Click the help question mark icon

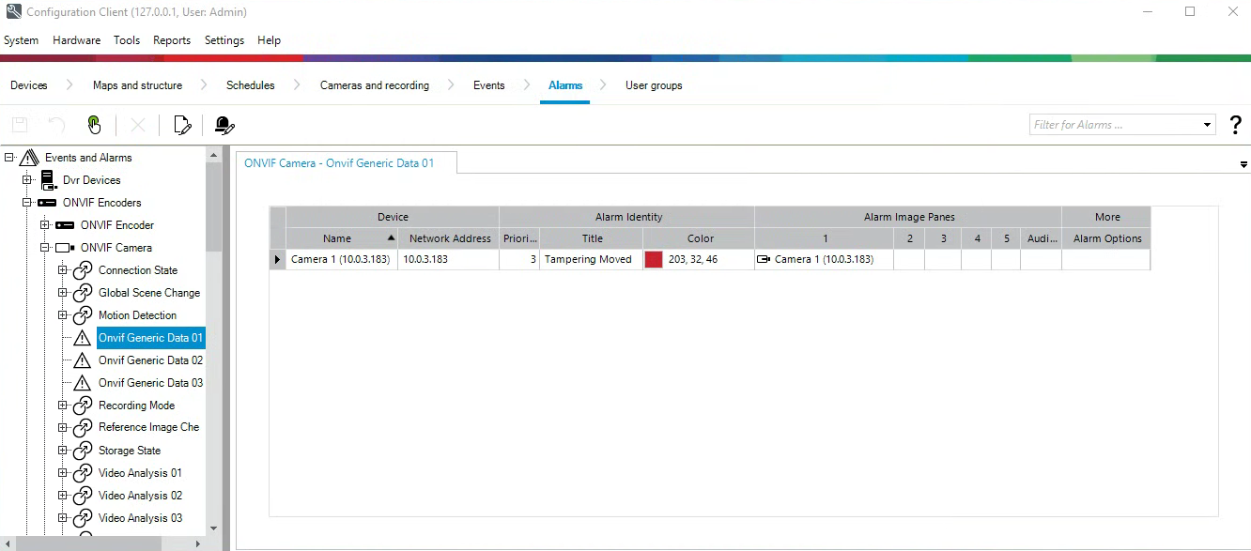(1235, 125)
